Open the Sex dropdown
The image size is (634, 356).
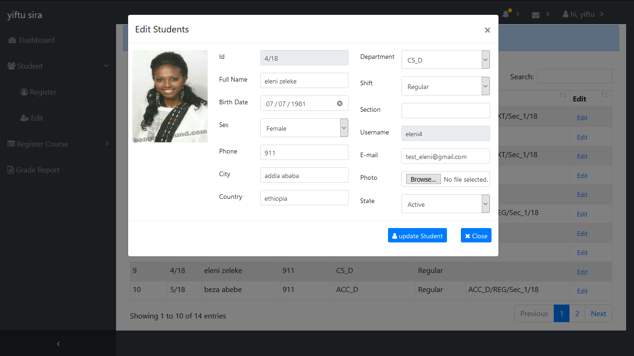[304, 128]
